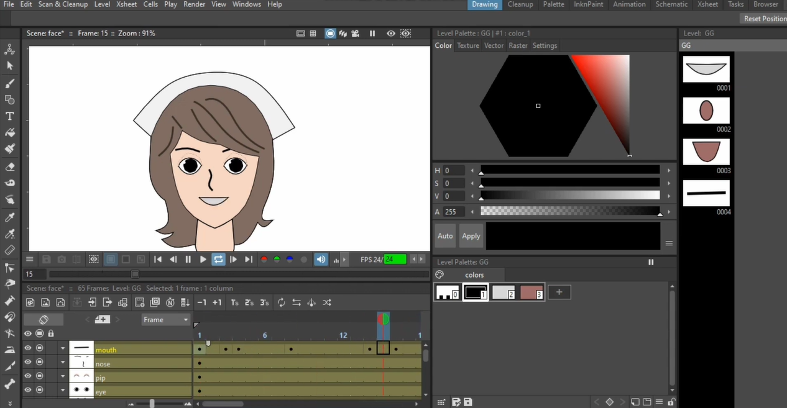This screenshot has width=787, height=408.
Task: Select the Type tool
Action: point(9,116)
